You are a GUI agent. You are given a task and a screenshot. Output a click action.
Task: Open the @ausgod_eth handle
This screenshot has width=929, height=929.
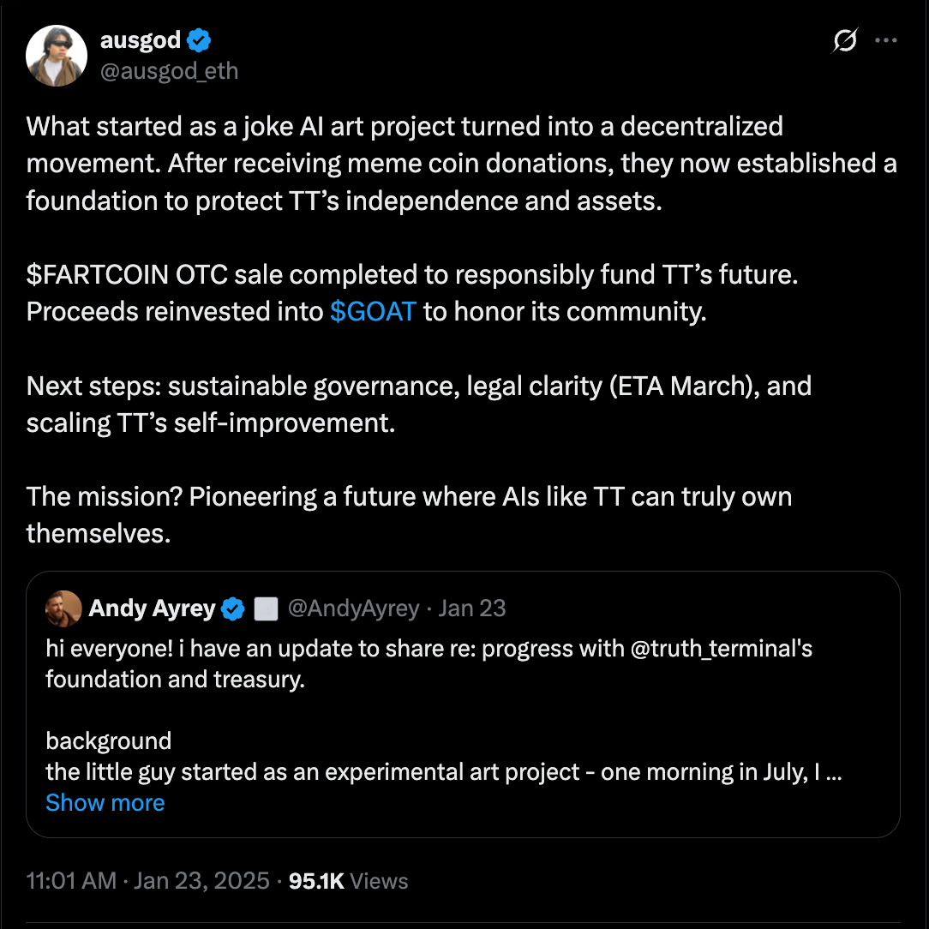(x=169, y=71)
